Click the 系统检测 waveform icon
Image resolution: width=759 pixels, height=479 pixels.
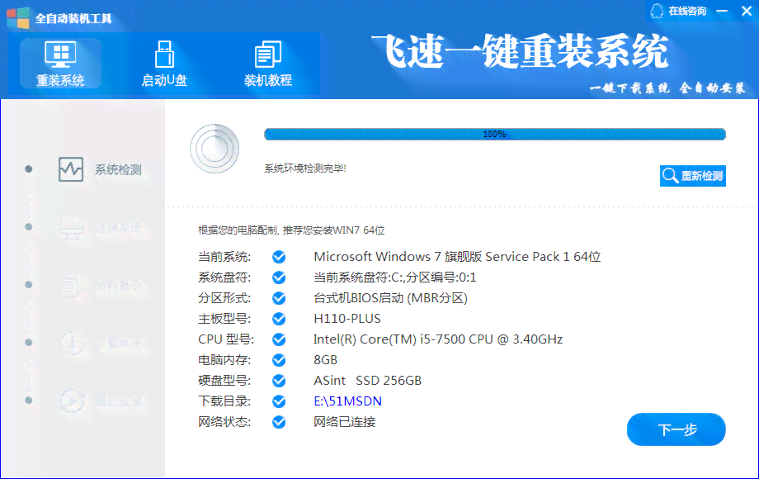[71, 169]
